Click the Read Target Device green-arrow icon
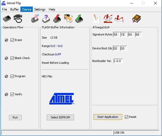 pos(79,19)
